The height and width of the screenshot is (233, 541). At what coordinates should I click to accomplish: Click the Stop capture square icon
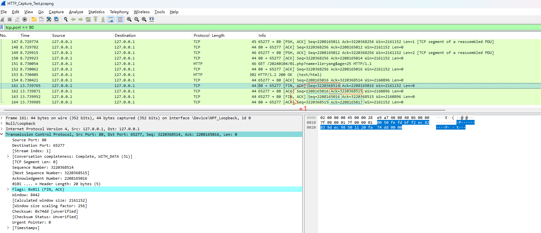pyautogui.click(x=10, y=19)
